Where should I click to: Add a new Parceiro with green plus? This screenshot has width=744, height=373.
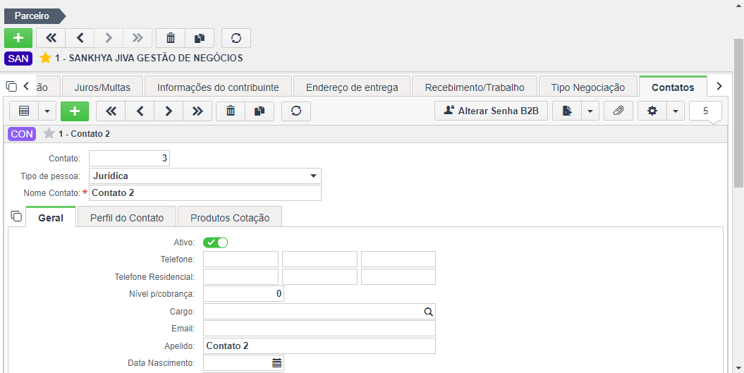[x=18, y=38]
